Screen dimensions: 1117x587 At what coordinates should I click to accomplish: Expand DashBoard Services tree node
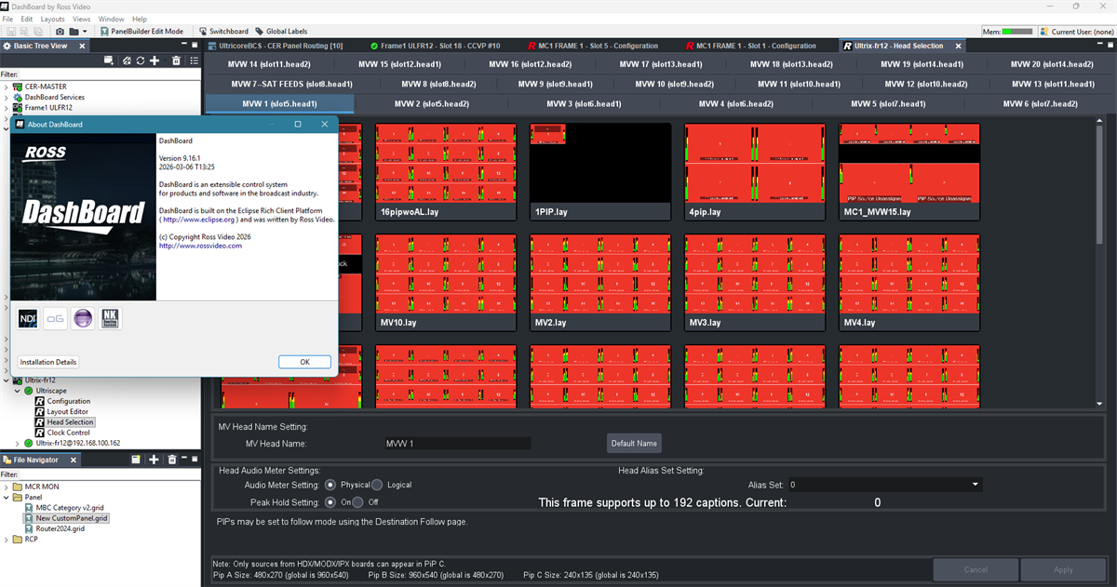click(x=7, y=97)
